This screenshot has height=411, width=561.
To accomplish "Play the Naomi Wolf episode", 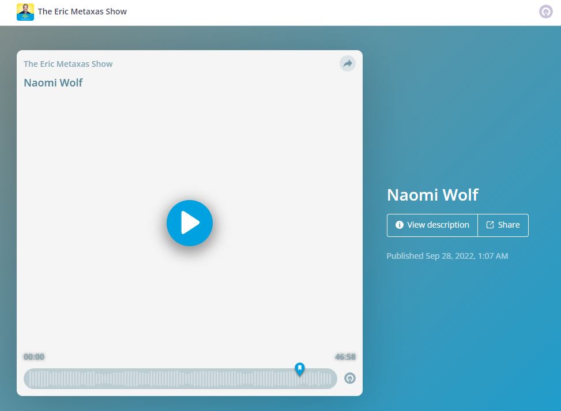I will [190, 223].
